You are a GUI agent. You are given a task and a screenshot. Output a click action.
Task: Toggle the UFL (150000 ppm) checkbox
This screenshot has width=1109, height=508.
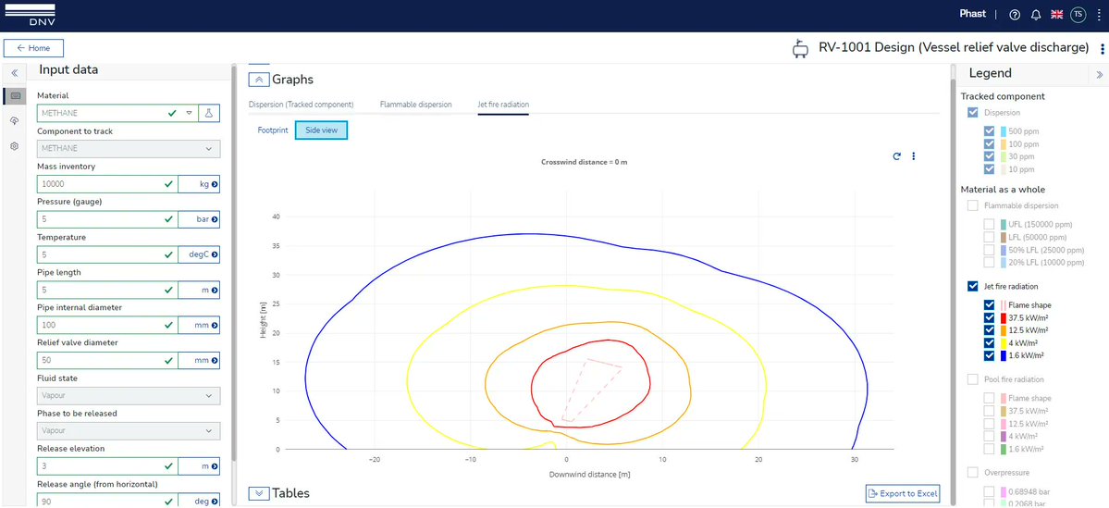click(990, 224)
